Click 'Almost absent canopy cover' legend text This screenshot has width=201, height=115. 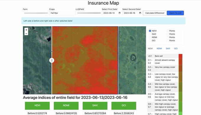click(x=165, y=62)
